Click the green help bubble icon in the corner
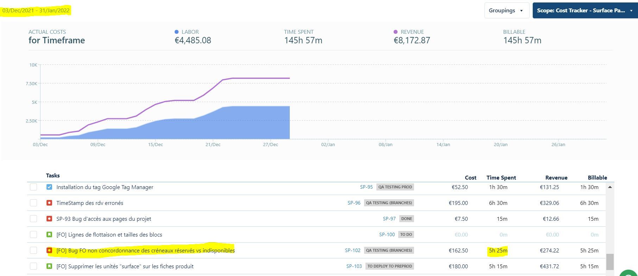Screen dimensions: 638x276 [x=630, y=273]
